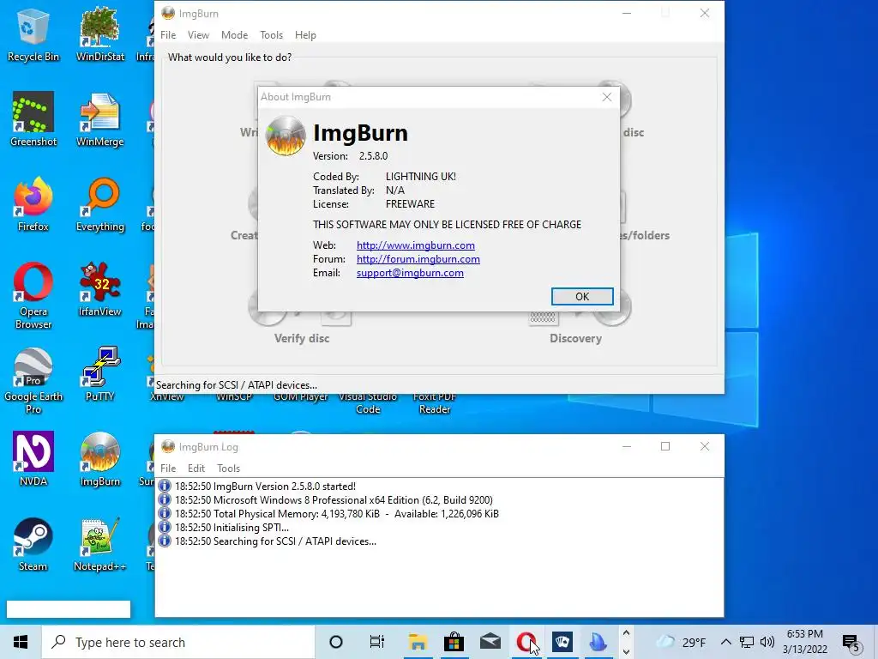Launch NVDA screen reader icon

coord(33,459)
